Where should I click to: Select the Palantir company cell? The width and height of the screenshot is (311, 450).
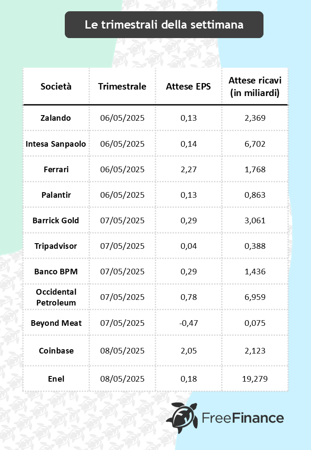click(x=56, y=195)
